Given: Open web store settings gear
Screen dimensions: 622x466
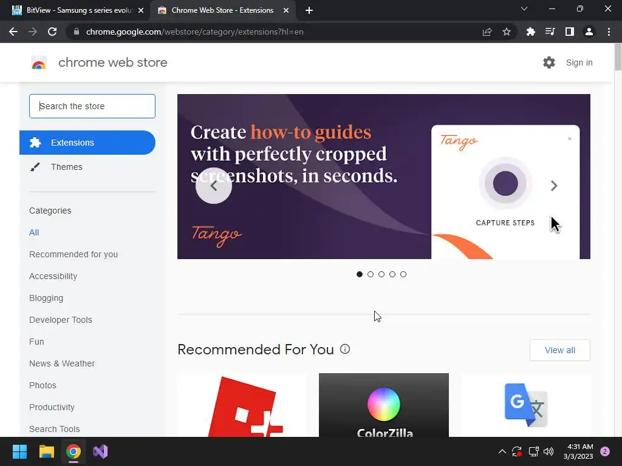Looking at the screenshot, I should tap(549, 62).
